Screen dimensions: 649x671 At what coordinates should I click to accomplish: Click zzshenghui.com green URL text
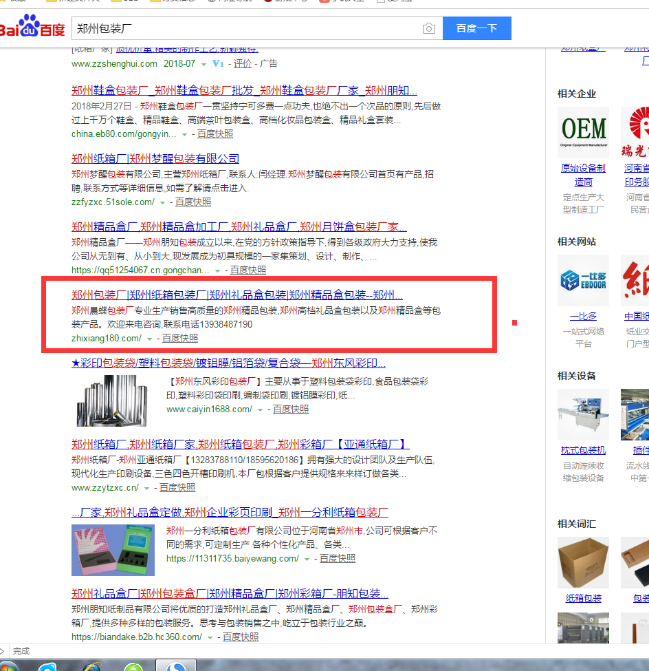(x=114, y=64)
